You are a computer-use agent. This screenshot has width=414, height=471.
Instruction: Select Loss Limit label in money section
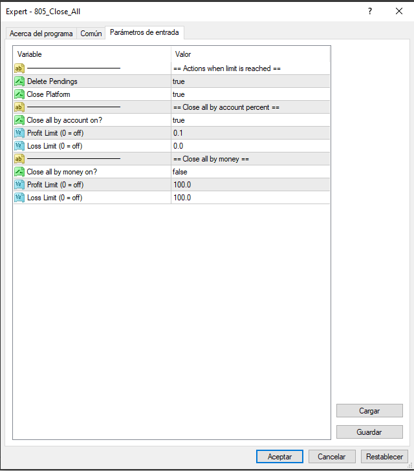tap(55, 198)
